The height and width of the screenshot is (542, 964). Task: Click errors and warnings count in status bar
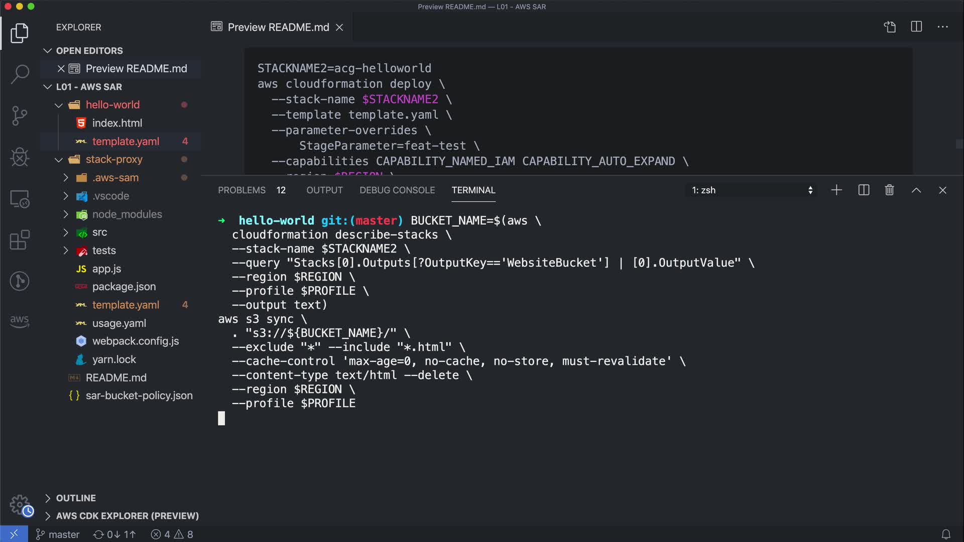pyautogui.click(x=172, y=534)
